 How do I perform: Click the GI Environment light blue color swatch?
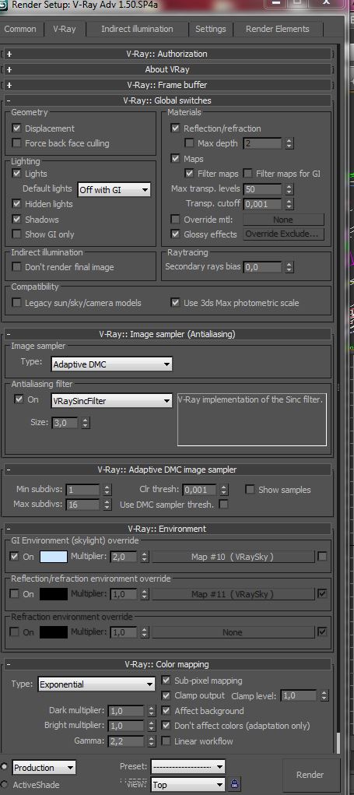click(x=53, y=557)
